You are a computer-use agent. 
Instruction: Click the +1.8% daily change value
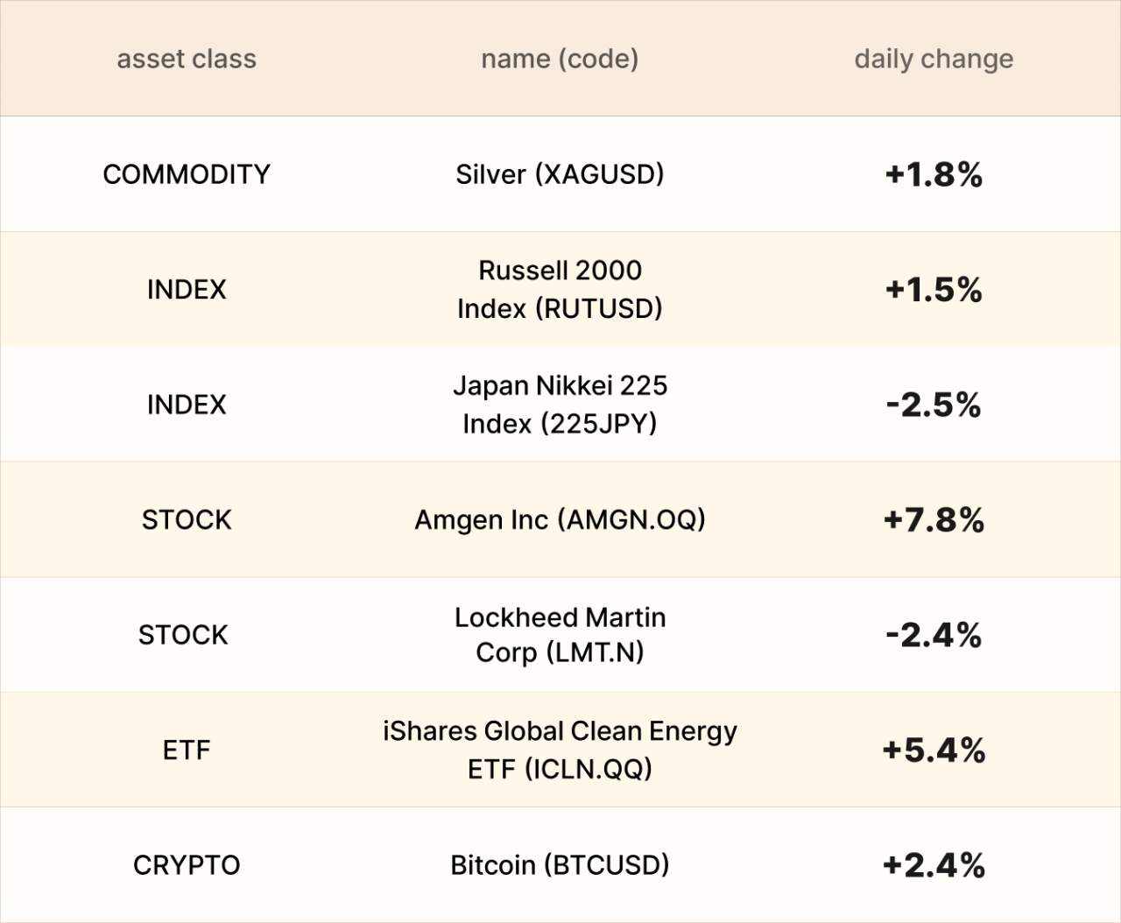pyautogui.click(x=934, y=174)
